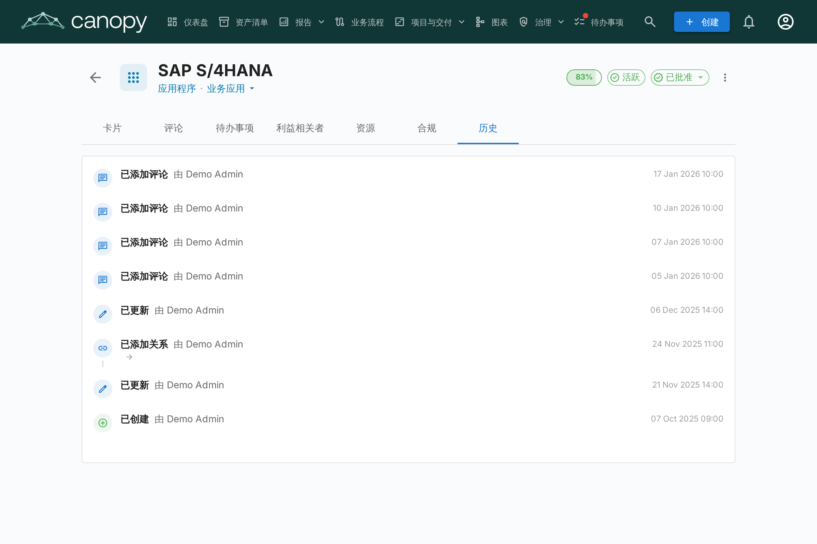The image size is (817, 544).
Task: Select the 历史 tab
Action: point(488,128)
